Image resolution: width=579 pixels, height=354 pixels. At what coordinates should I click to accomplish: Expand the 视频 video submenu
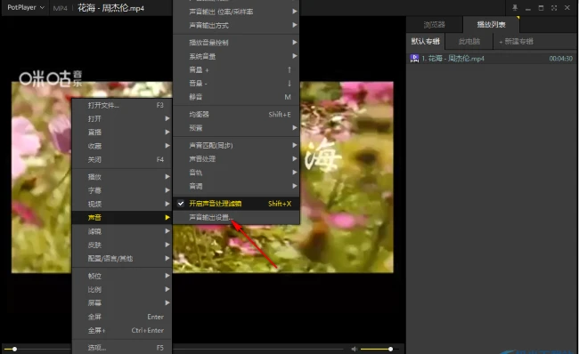(x=122, y=204)
